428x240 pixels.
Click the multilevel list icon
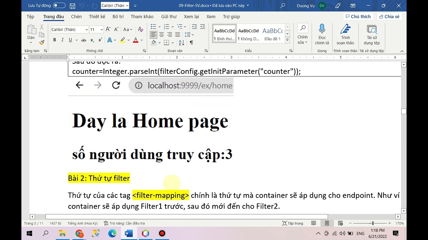[180, 27]
